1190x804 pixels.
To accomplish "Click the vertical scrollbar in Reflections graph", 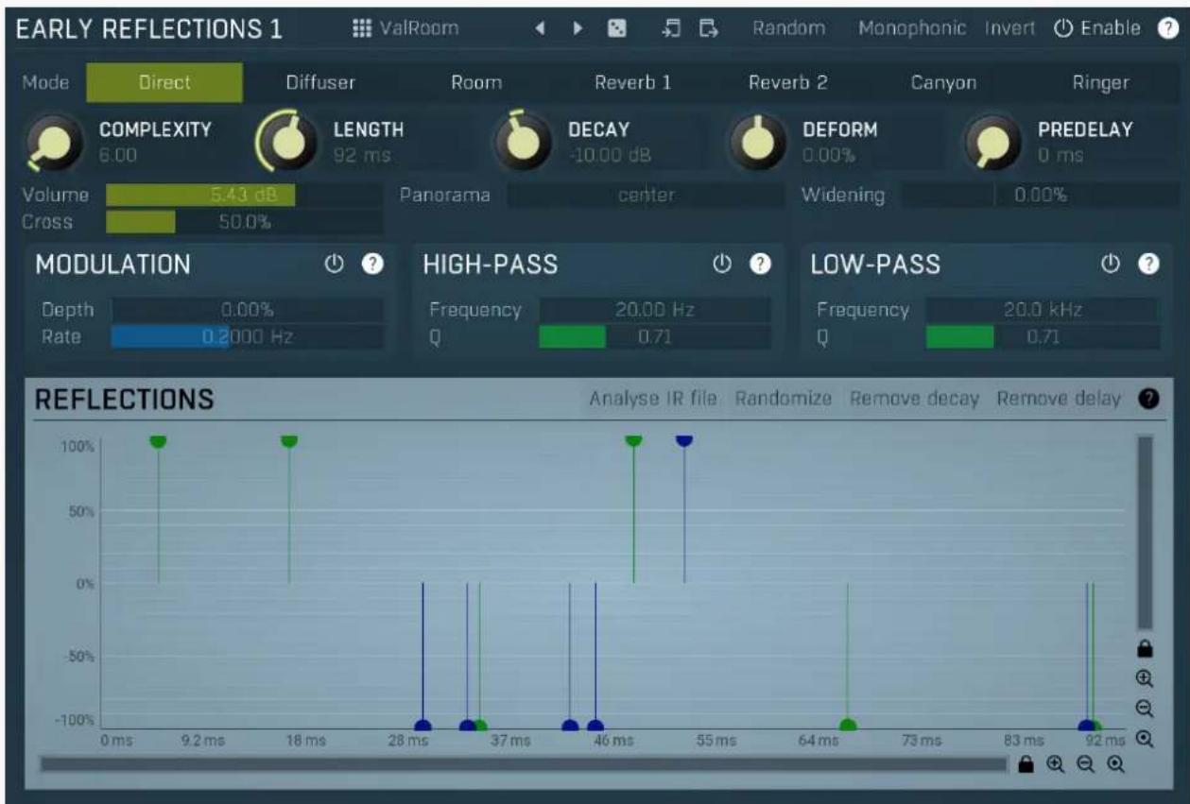I will (x=1145, y=532).
